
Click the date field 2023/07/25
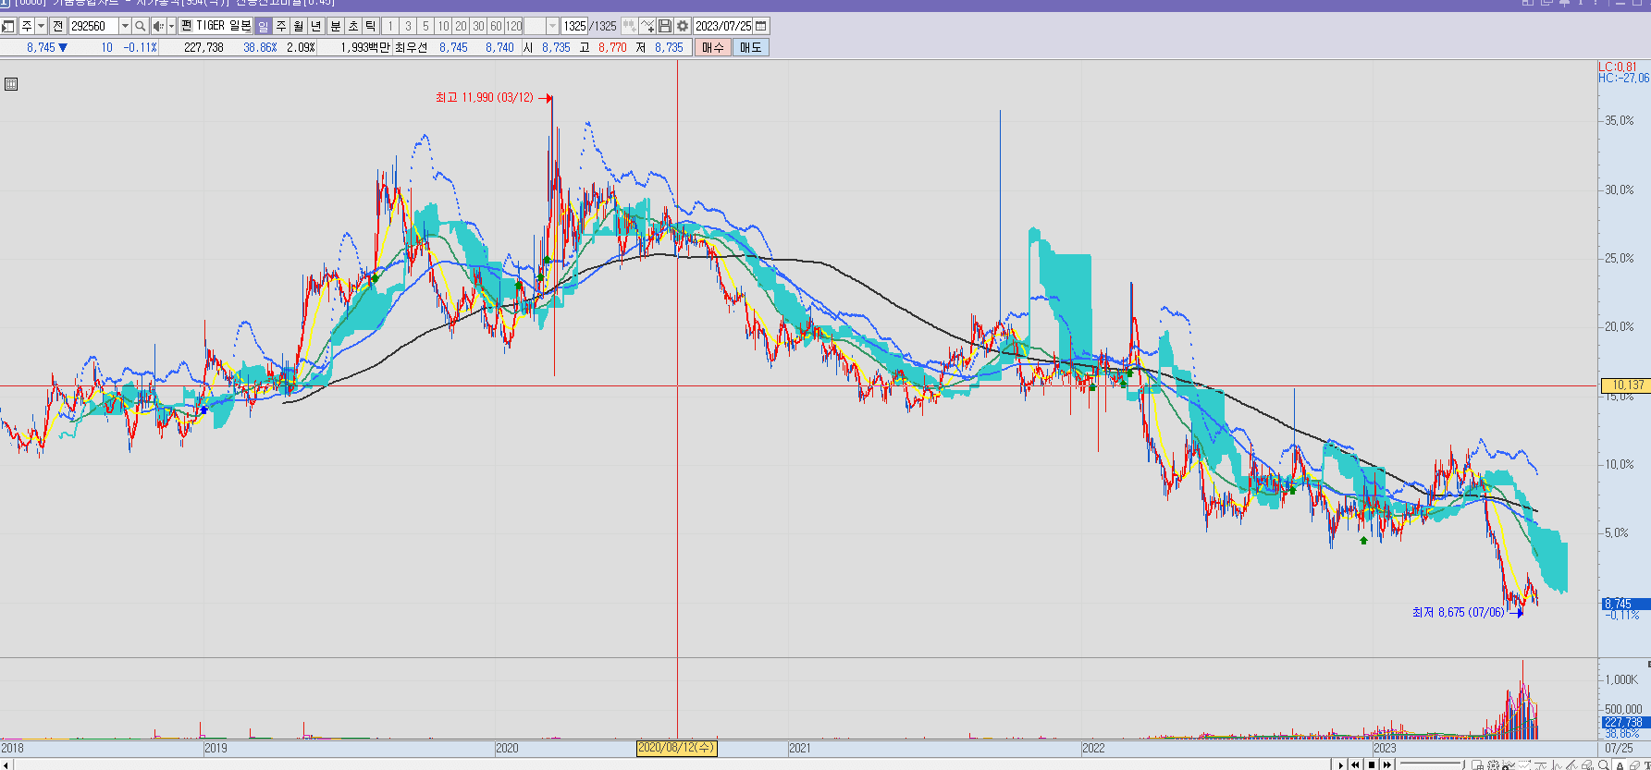pyautogui.click(x=723, y=26)
